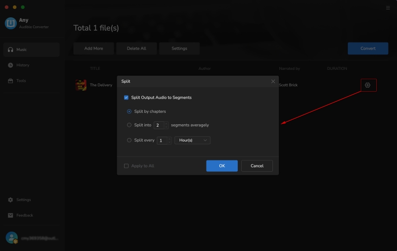Open the Feedback item in sidebar
This screenshot has width=397, height=251.
[x=32, y=215]
